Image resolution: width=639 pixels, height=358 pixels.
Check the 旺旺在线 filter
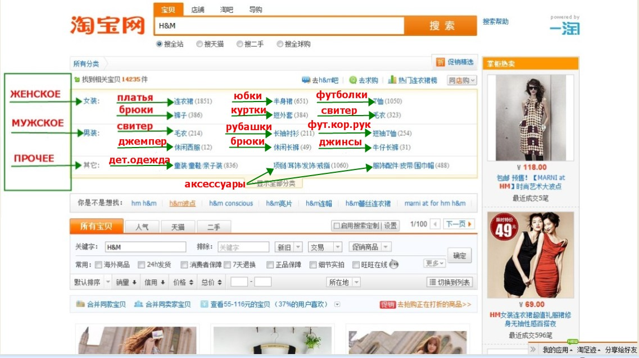coord(356,265)
